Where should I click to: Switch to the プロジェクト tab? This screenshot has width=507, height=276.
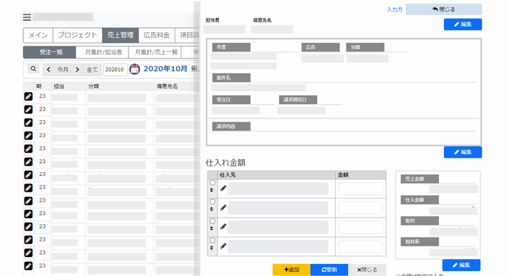pyautogui.click(x=76, y=36)
